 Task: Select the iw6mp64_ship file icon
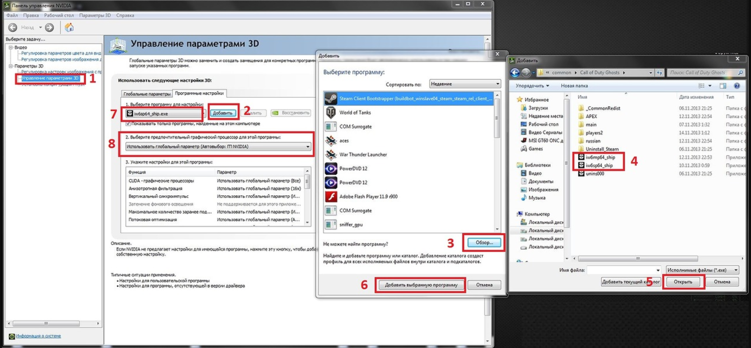pyautogui.click(x=581, y=157)
